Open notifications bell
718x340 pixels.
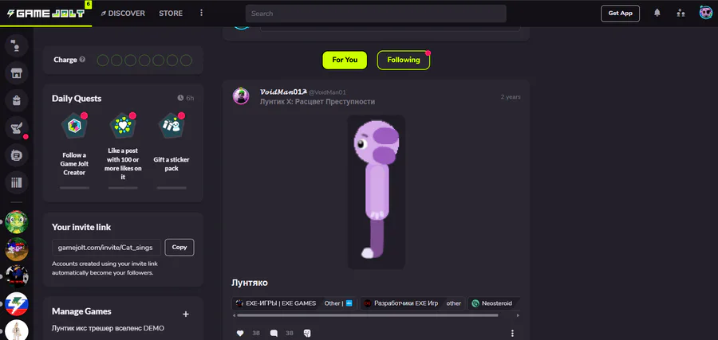657,13
